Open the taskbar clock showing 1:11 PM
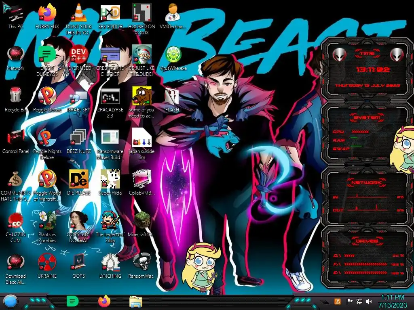The image size is (414, 310). (392, 301)
